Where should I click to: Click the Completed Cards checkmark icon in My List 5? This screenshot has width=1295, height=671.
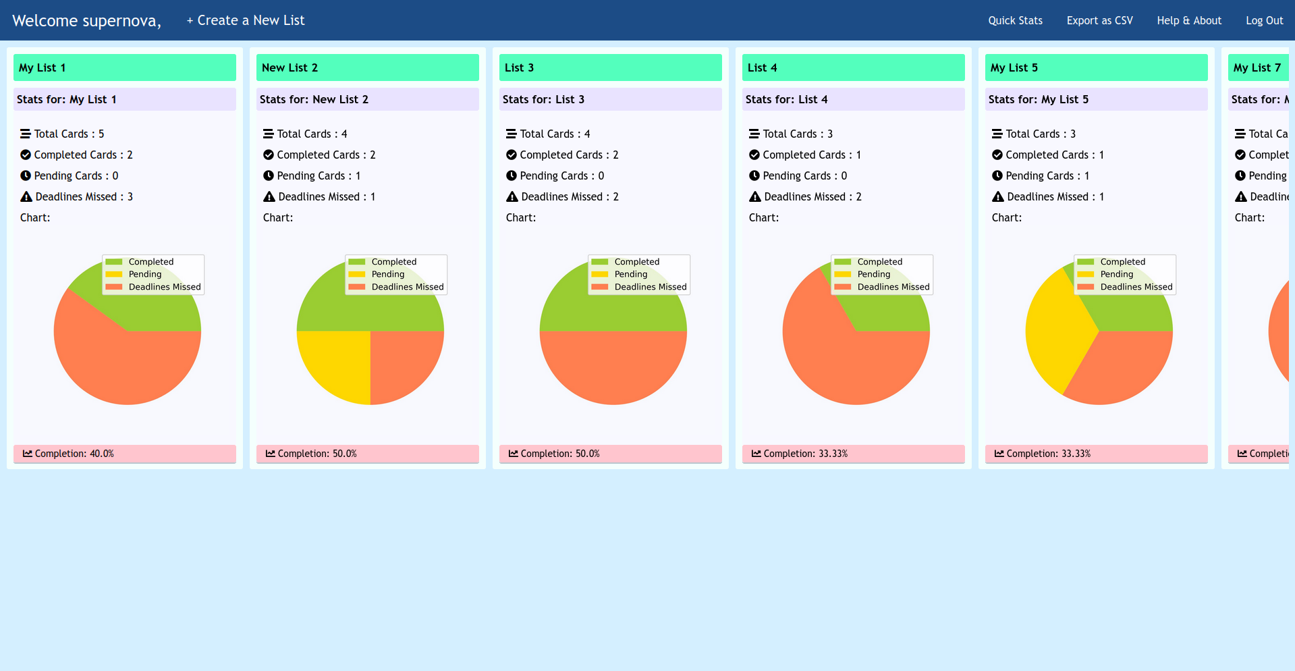(997, 155)
